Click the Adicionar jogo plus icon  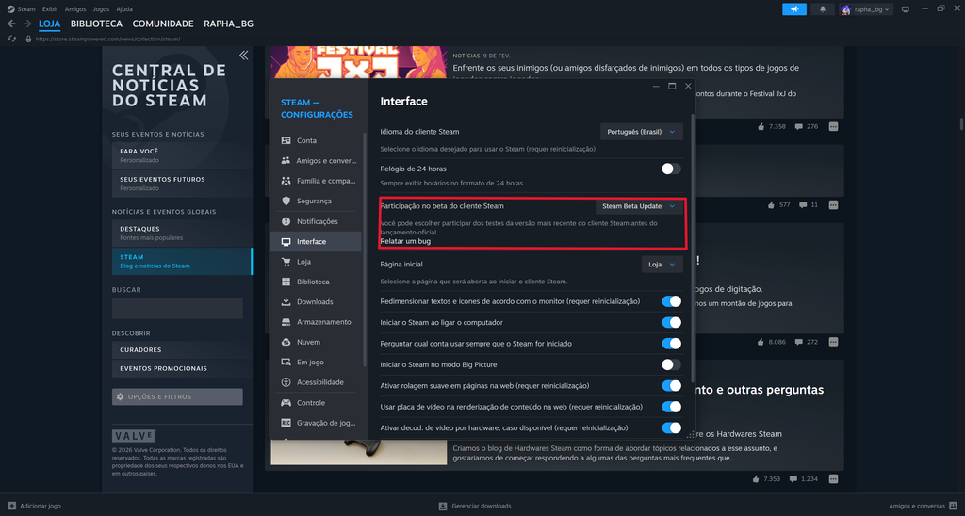(x=11, y=506)
